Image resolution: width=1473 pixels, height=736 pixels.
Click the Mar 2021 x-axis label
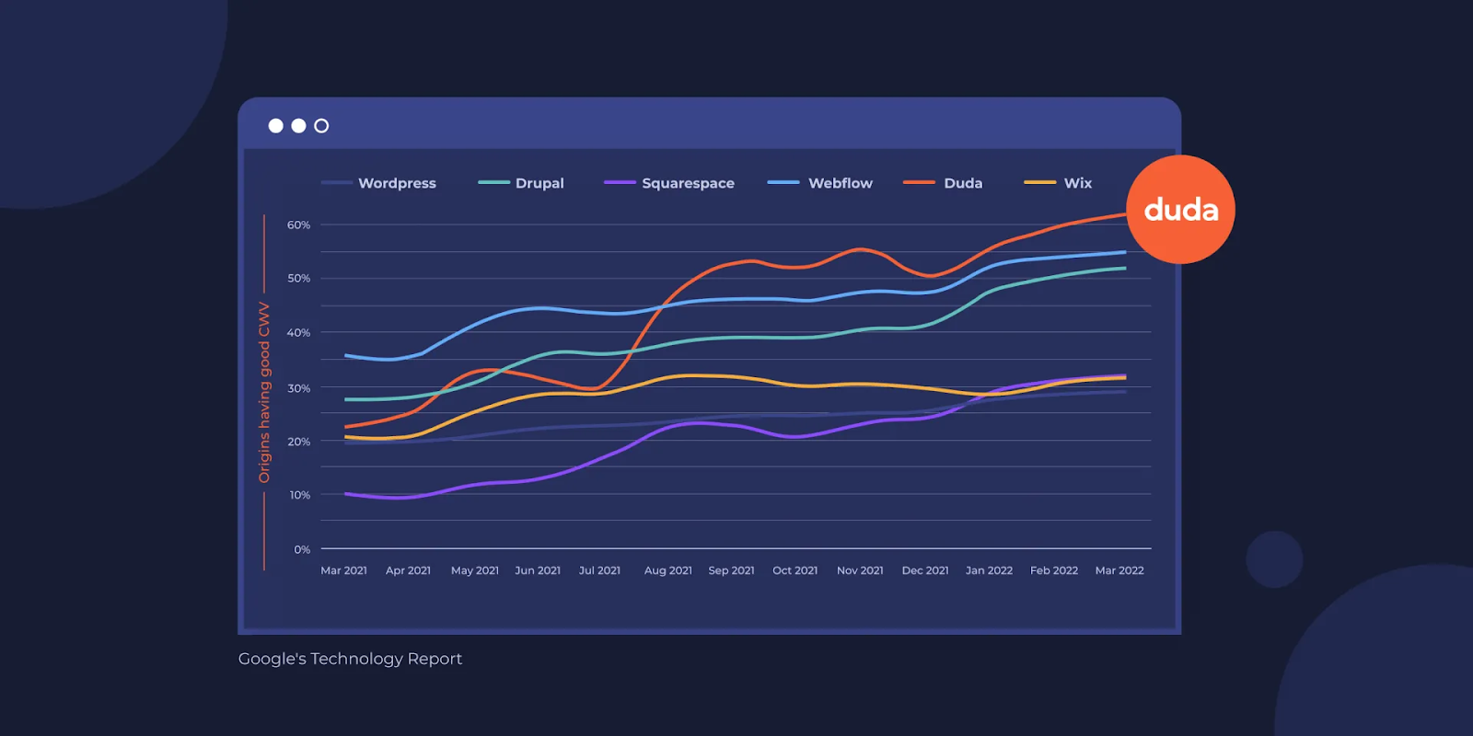[343, 570]
